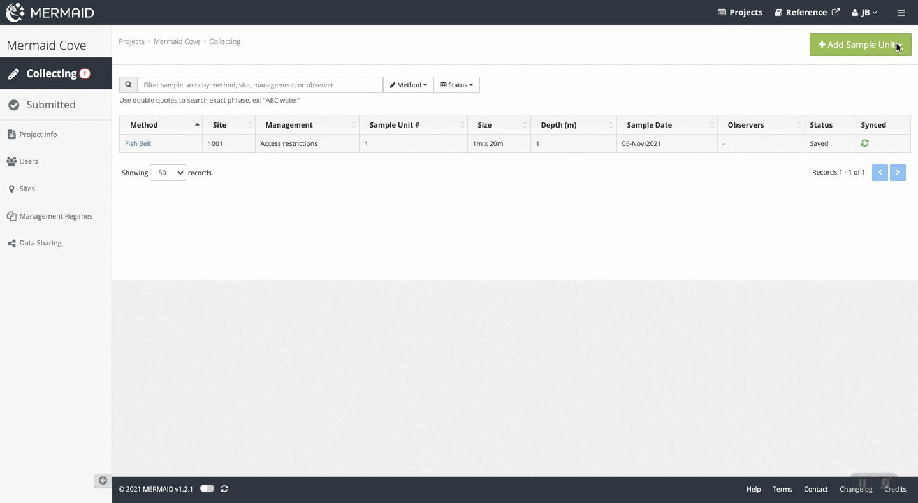This screenshot has width=918, height=503.
Task: Sort the table by Sample Date column
Action: point(649,125)
